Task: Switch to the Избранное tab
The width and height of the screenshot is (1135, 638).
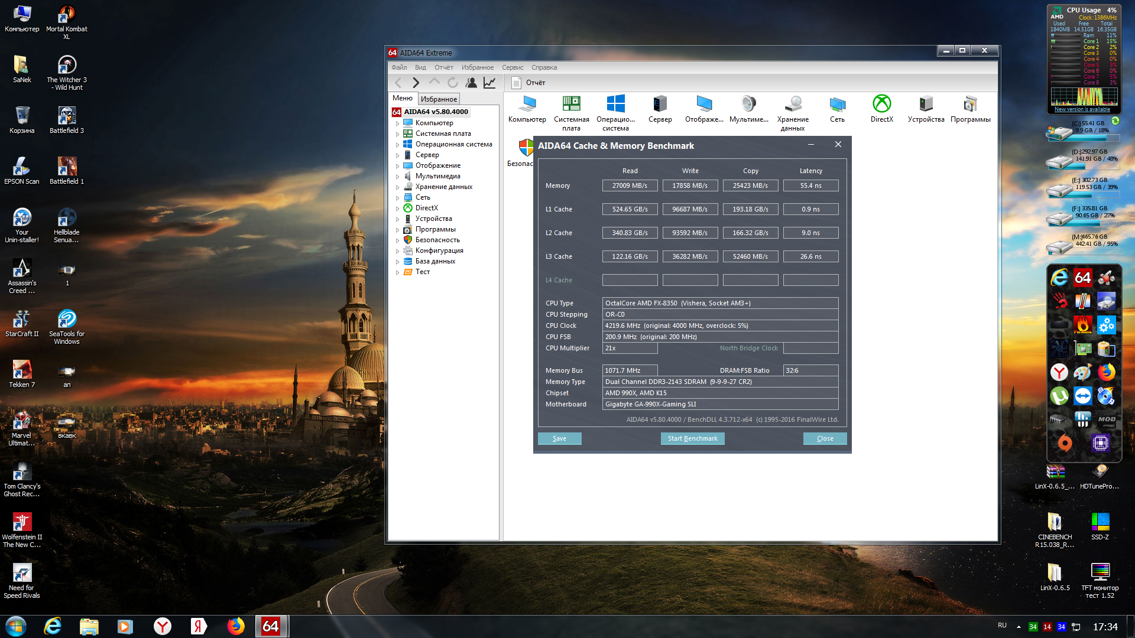Action: click(439, 99)
